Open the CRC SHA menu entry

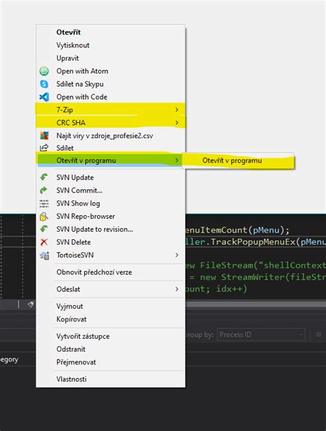pos(110,122)
